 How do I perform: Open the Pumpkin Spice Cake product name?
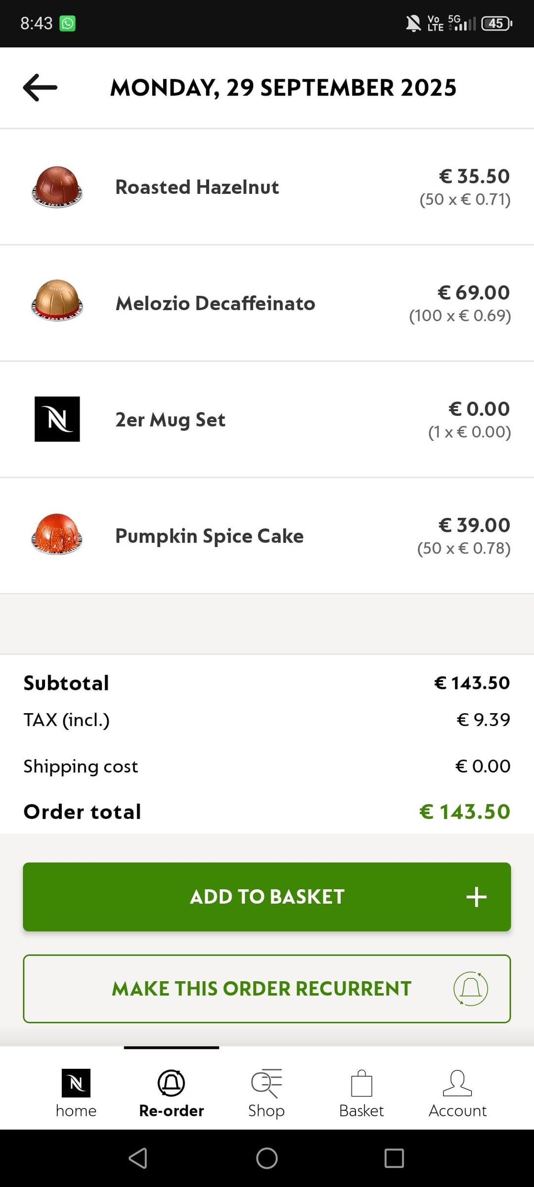click(x=209, y=536)
